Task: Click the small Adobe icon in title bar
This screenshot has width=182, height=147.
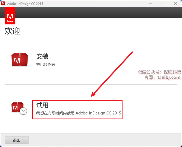Action: coord(3,4)
